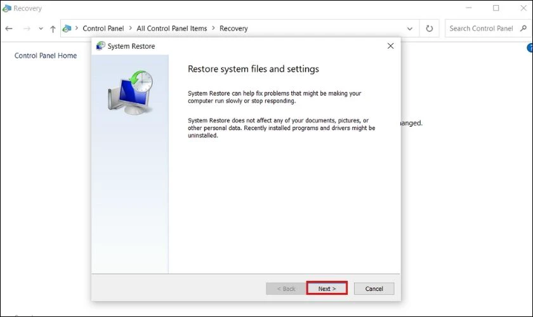This screenshot has width=533, height=317.
Task: Click the Recovery window title icon
Action: point(6,8)
